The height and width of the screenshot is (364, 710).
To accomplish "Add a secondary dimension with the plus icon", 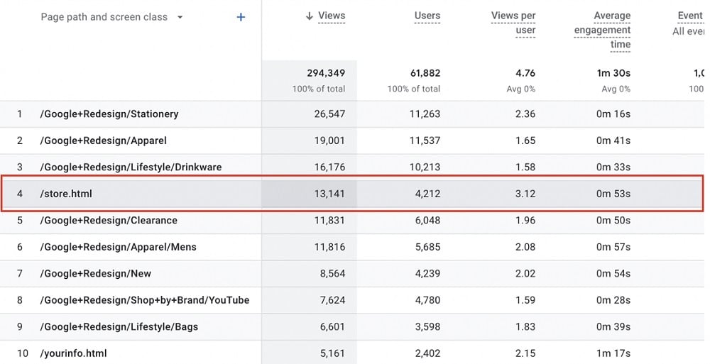I will click(241, 17).
